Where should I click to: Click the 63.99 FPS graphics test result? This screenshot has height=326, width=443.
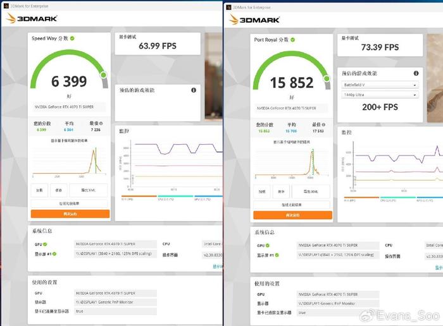pos(158,46)
